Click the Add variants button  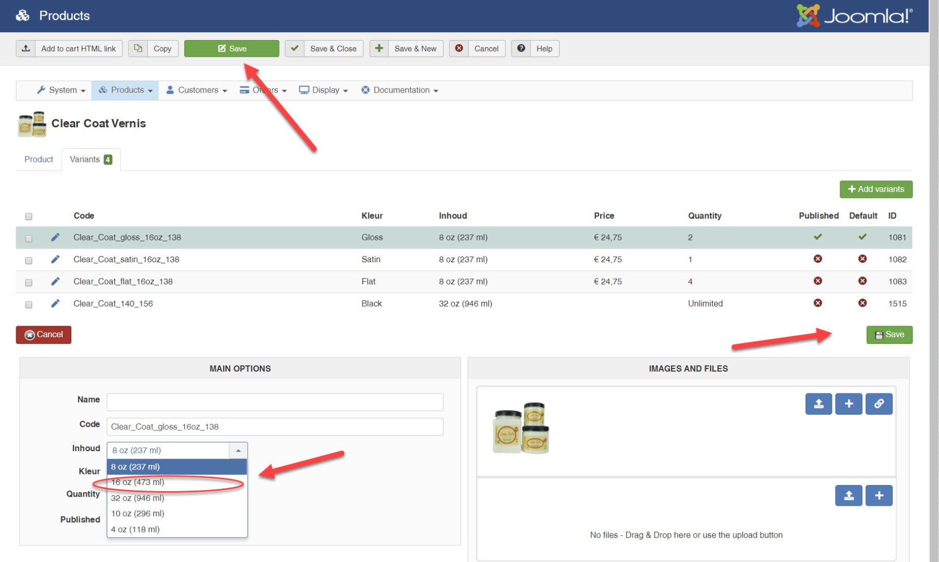[x=875, y=189]
